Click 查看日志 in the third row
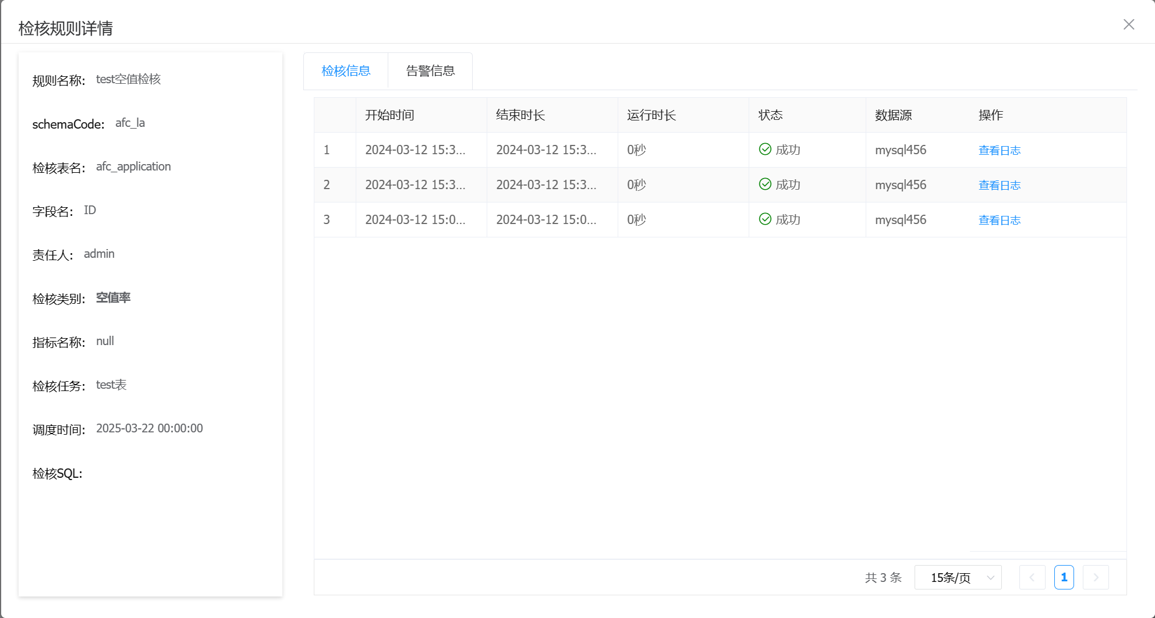Viewport: 1155px width, 618px height. [999, 220]
